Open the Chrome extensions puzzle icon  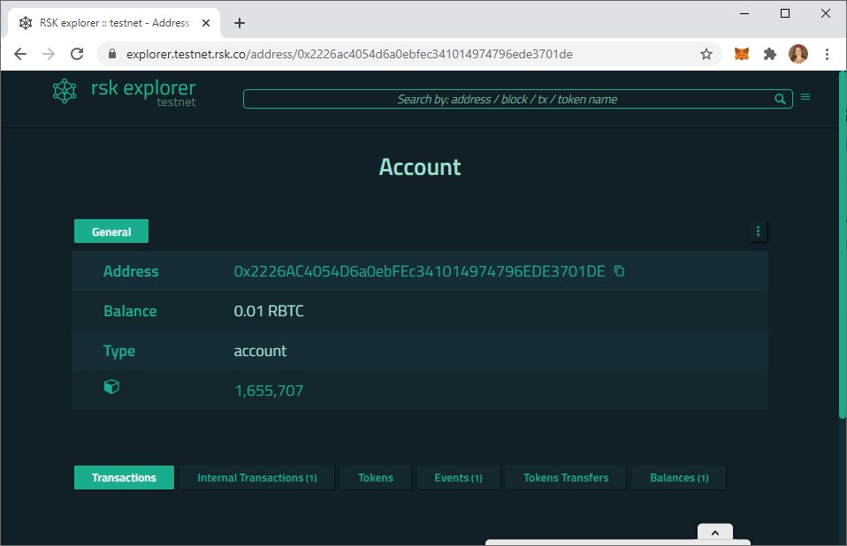point(770,54)
